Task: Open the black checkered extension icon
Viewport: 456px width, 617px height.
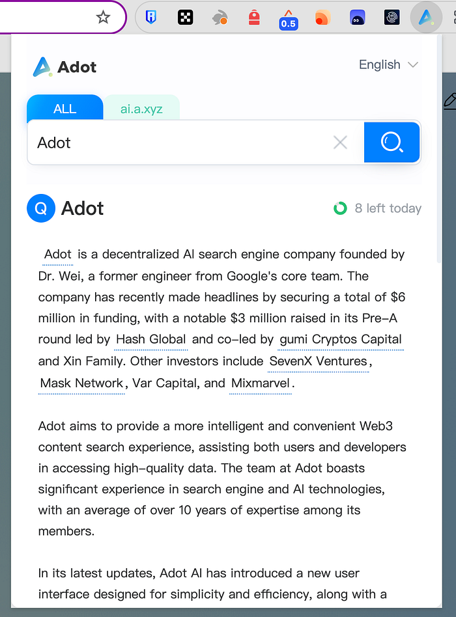Action: coord(185,18)
